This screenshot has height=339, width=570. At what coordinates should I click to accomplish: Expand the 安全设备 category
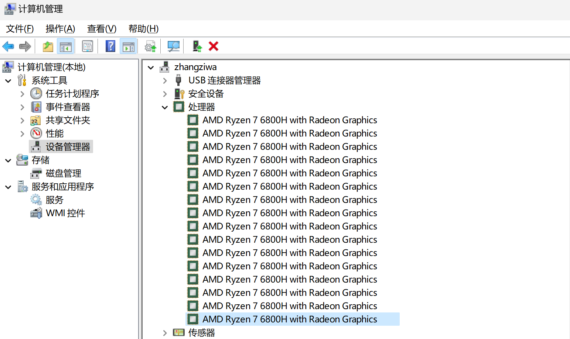click(x=165, y=94)
